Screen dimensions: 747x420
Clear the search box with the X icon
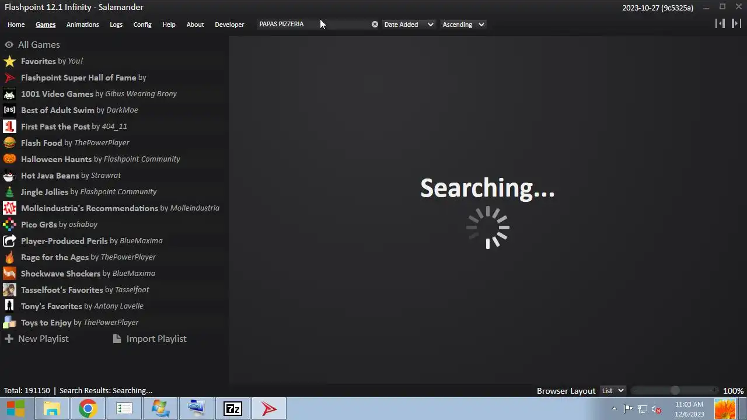point(375,24)
